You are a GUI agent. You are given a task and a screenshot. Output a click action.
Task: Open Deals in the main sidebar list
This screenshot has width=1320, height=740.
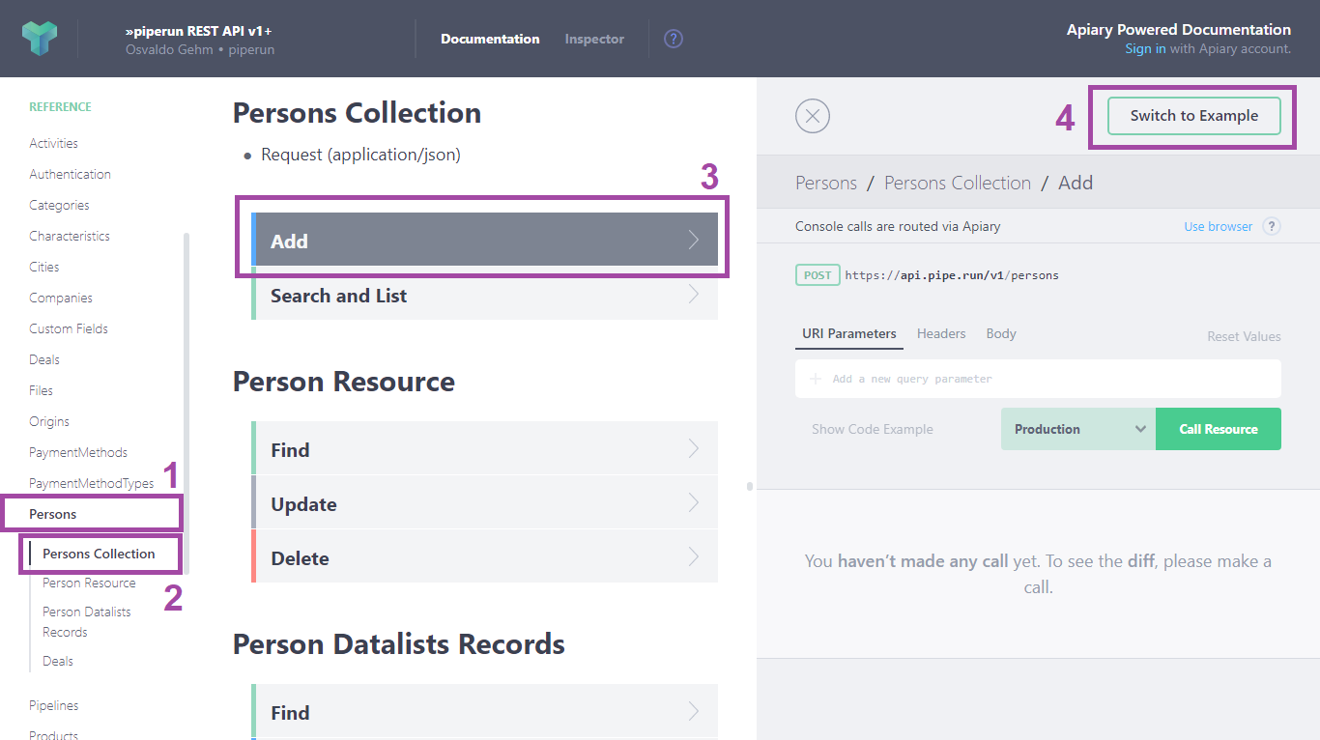pyautogui.click(x=44, y=359)
